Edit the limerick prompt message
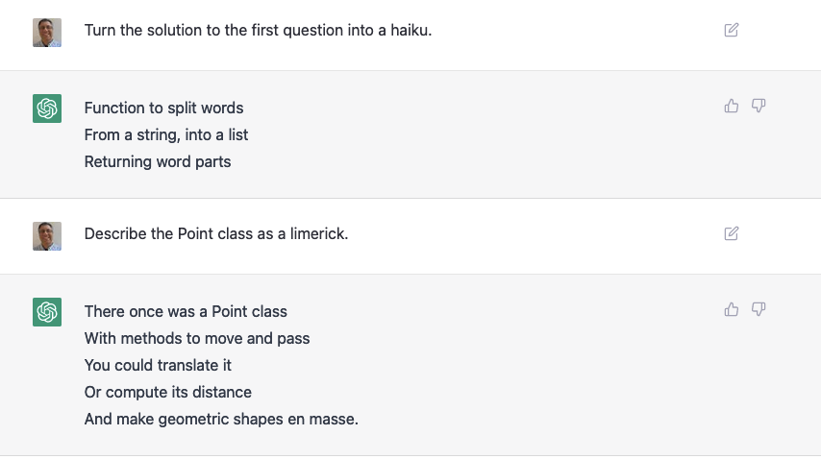The height and width of the screenshot is (459, 821). (732, 233)
